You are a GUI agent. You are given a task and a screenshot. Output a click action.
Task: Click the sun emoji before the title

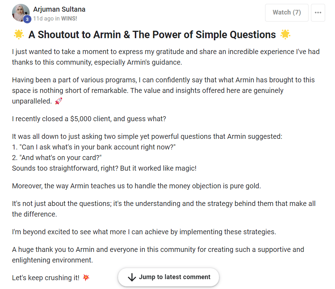pyautogui.click(x=19, y=34)
